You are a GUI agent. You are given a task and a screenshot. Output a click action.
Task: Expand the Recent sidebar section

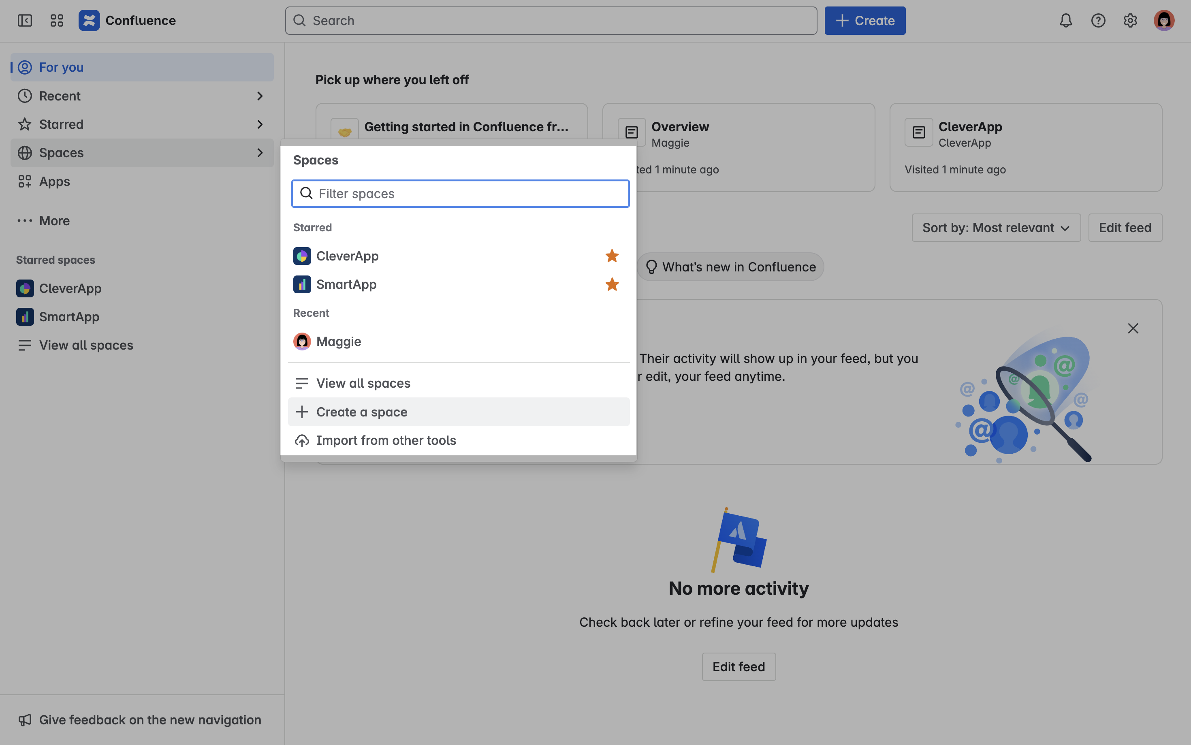[260, 96]
